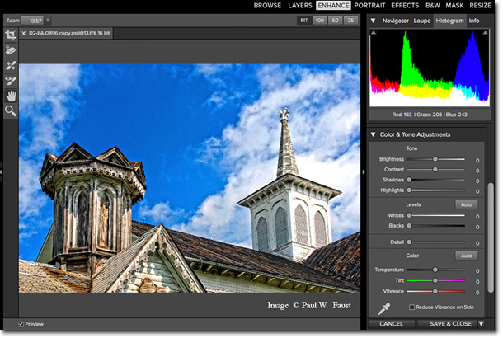
Task: Open the Browse module
Action: (267, 6)
